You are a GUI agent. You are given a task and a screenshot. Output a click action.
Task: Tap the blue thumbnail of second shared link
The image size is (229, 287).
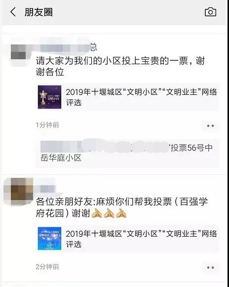(49, 239)
